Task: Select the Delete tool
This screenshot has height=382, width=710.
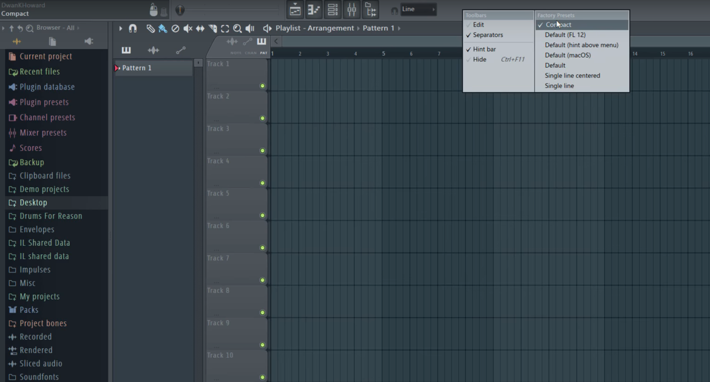Action: [175, 28]
